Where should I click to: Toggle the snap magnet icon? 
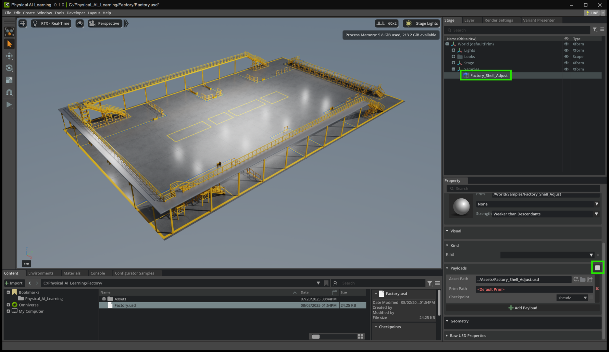pos(9,92)
